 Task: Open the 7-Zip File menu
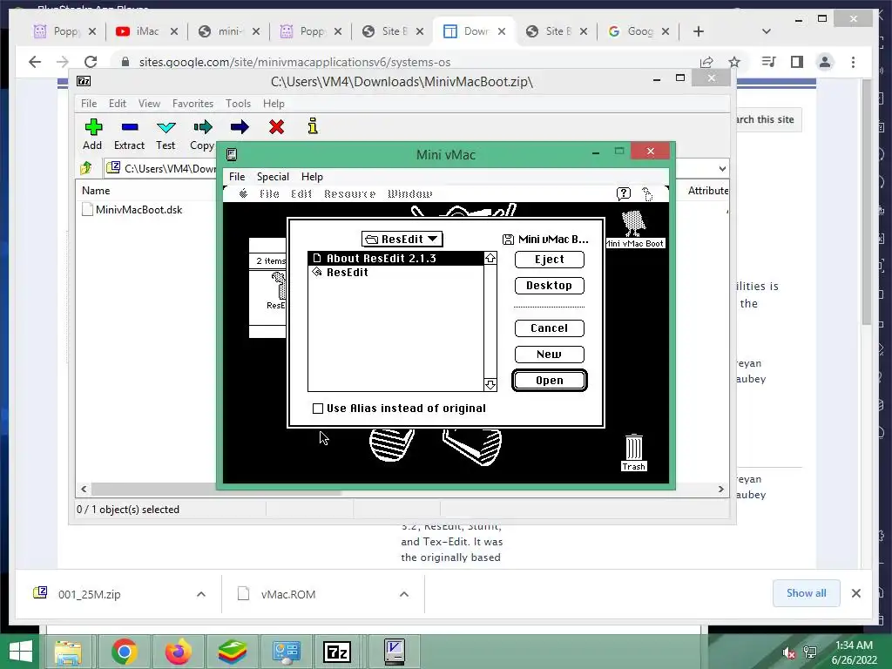89,104
